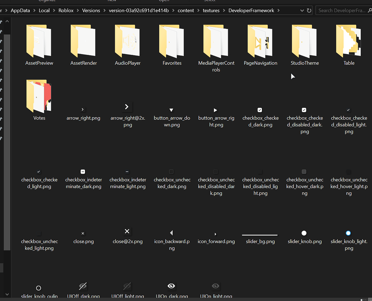Select the Votes folder
Viewport: 372px width, 301px height.
click(39, 100)
